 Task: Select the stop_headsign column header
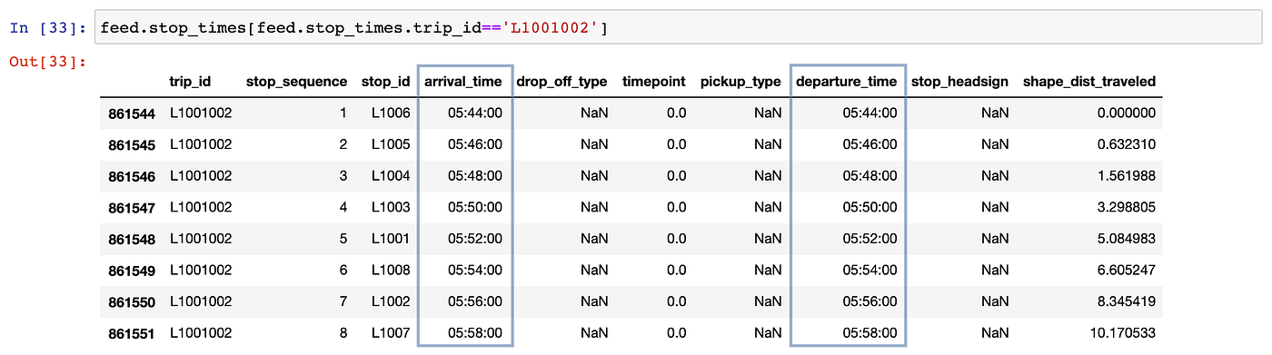959,82
